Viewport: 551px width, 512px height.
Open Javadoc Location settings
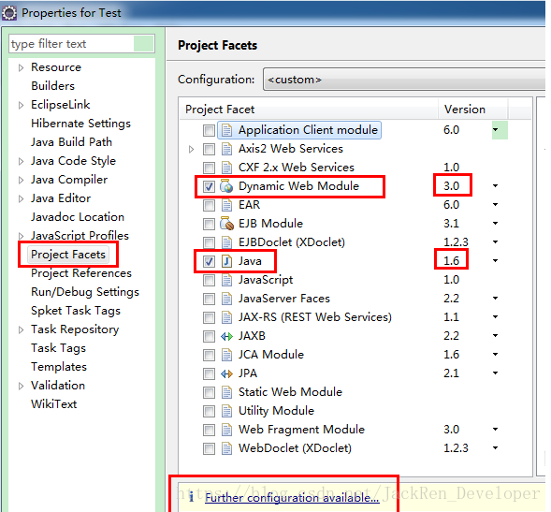point(78,217)
